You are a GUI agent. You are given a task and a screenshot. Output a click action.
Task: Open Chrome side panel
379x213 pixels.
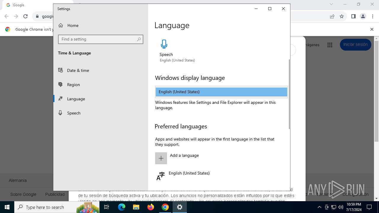353,17
